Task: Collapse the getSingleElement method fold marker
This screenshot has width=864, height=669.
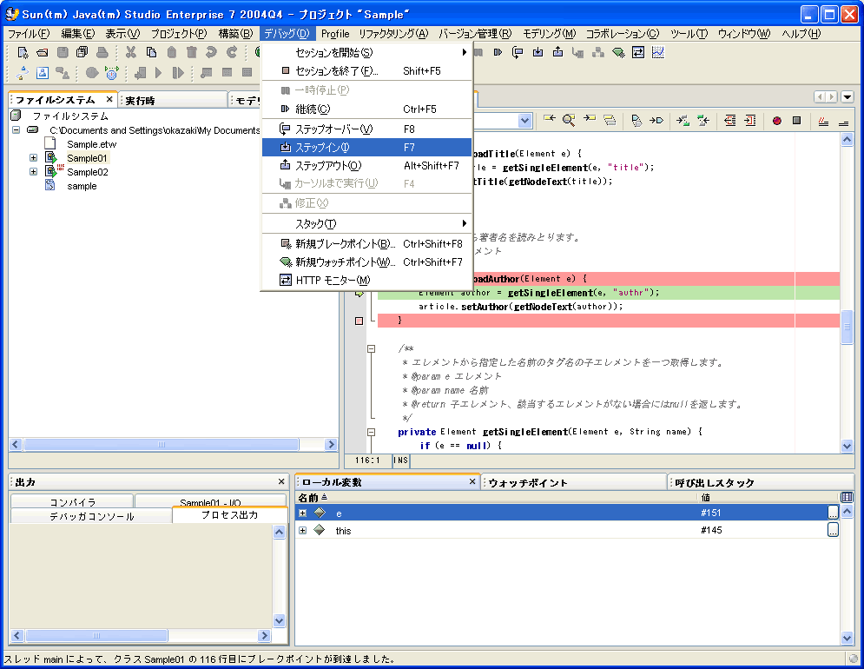Action: [x=372, y=432]
